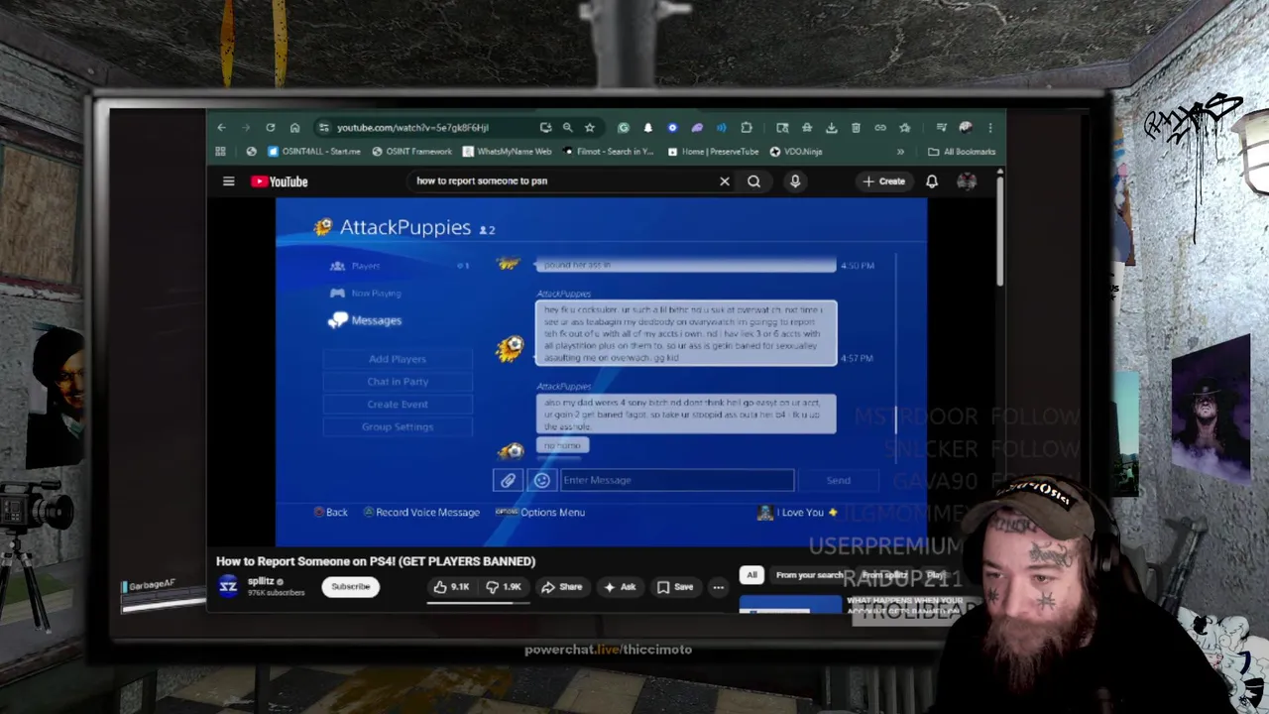Open more actions three-dot menu under video

point(718,587)
